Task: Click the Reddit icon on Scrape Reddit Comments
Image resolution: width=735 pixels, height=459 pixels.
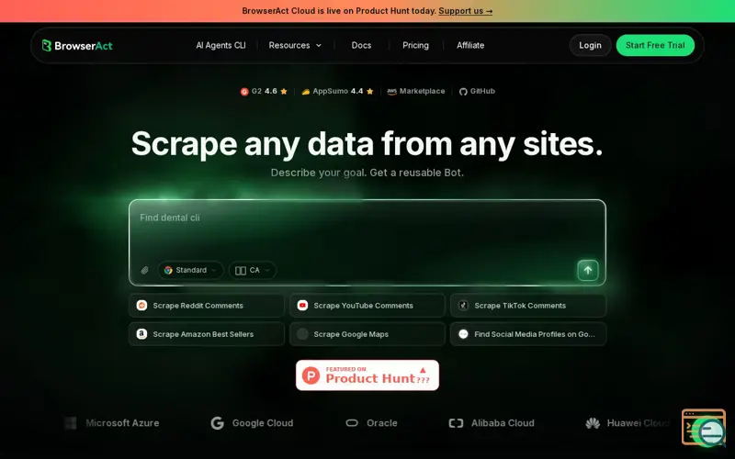Action: 141,306
